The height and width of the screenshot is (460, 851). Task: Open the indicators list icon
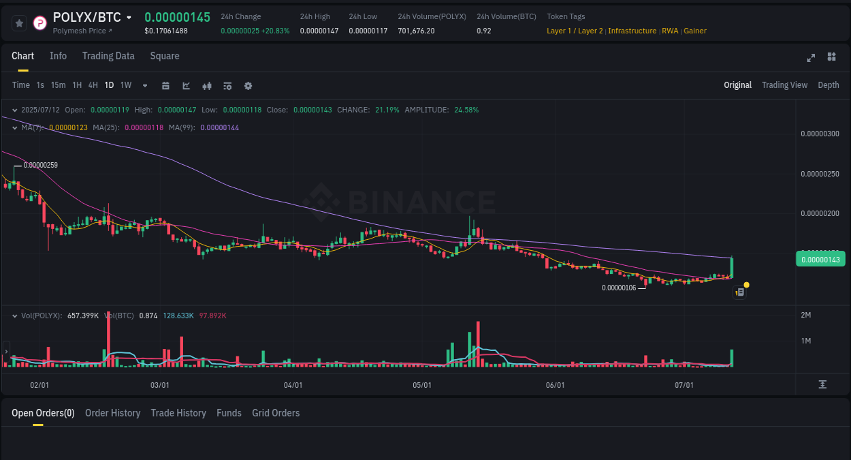[x=227, y=85]
